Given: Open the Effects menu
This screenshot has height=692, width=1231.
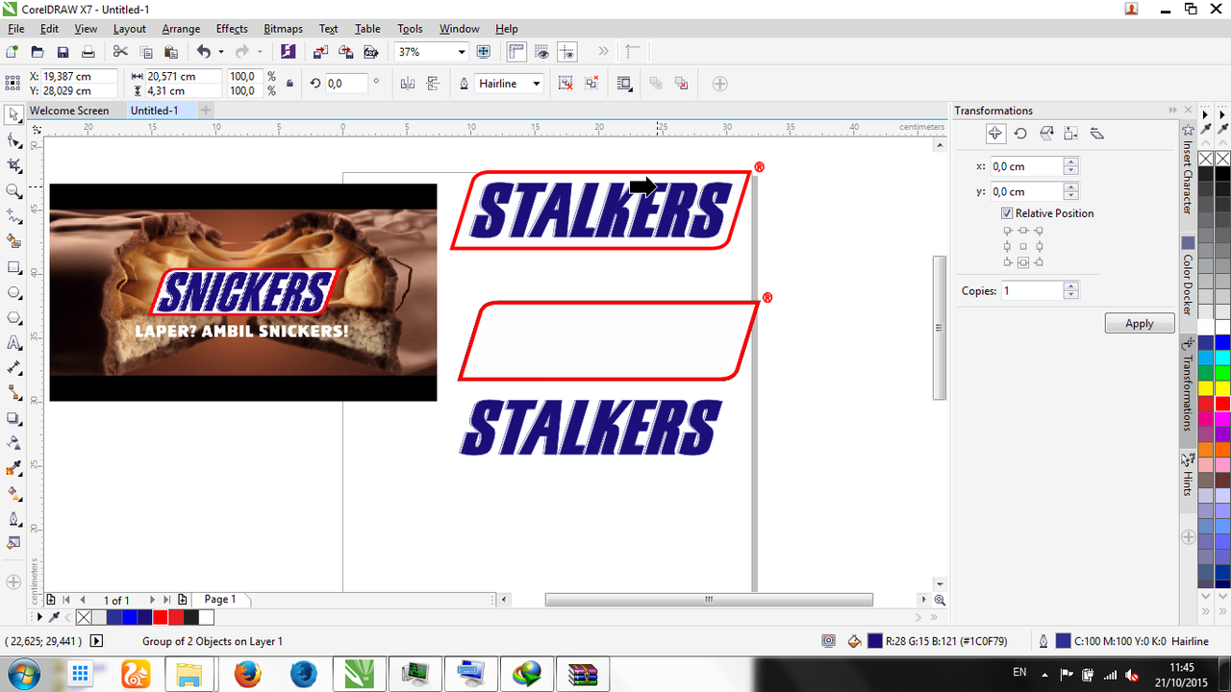Looking at the screenshot, I should [232, 29].
